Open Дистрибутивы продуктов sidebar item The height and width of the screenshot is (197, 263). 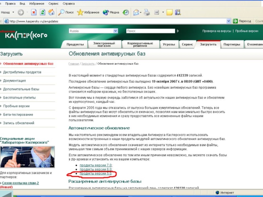(x=22, y=72)
